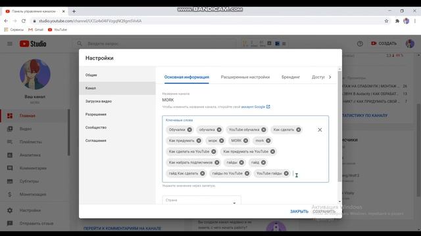421x236 pixels.
Task: Remove 'Как сделать на YouTube' keyword chip
Action: (213, 151)
